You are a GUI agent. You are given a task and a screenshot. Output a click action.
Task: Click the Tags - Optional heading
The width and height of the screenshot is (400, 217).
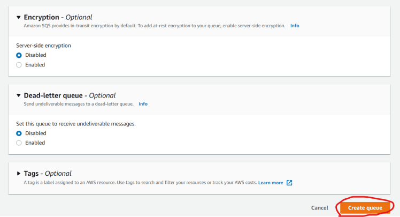(48, 173)
